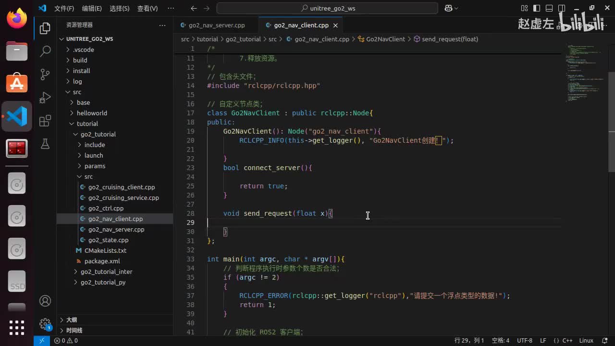This screenshot has width=615, height=346.
Task: Switch to go2_nav_server.cpp tab
Action: click(216, 25)
